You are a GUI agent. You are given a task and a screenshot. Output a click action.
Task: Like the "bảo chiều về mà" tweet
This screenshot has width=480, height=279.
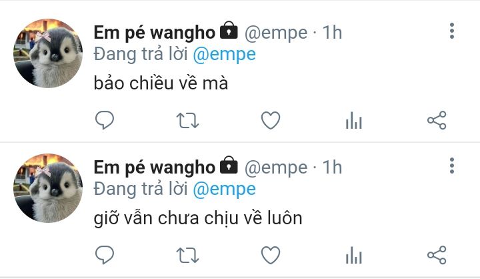click(x=271, y=120)
